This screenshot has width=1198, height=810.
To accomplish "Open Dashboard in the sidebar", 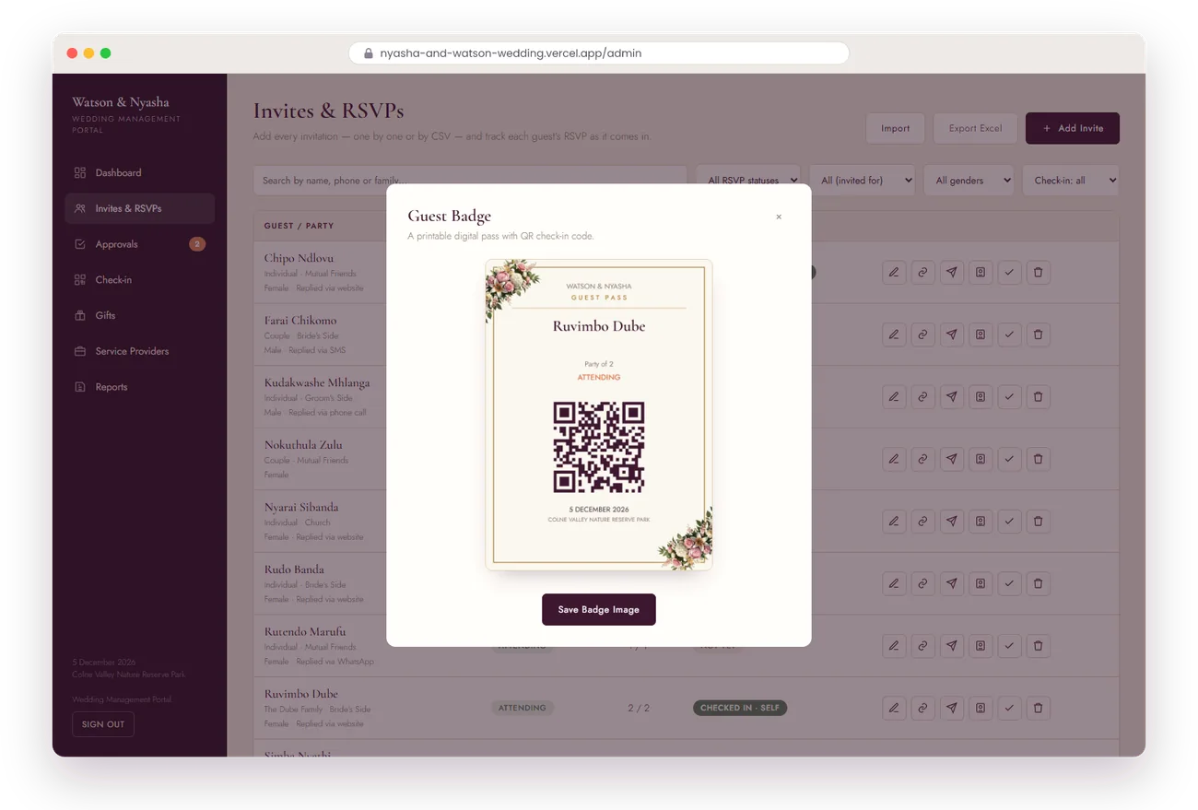I will pyautogui.click(x=139, y=173).
